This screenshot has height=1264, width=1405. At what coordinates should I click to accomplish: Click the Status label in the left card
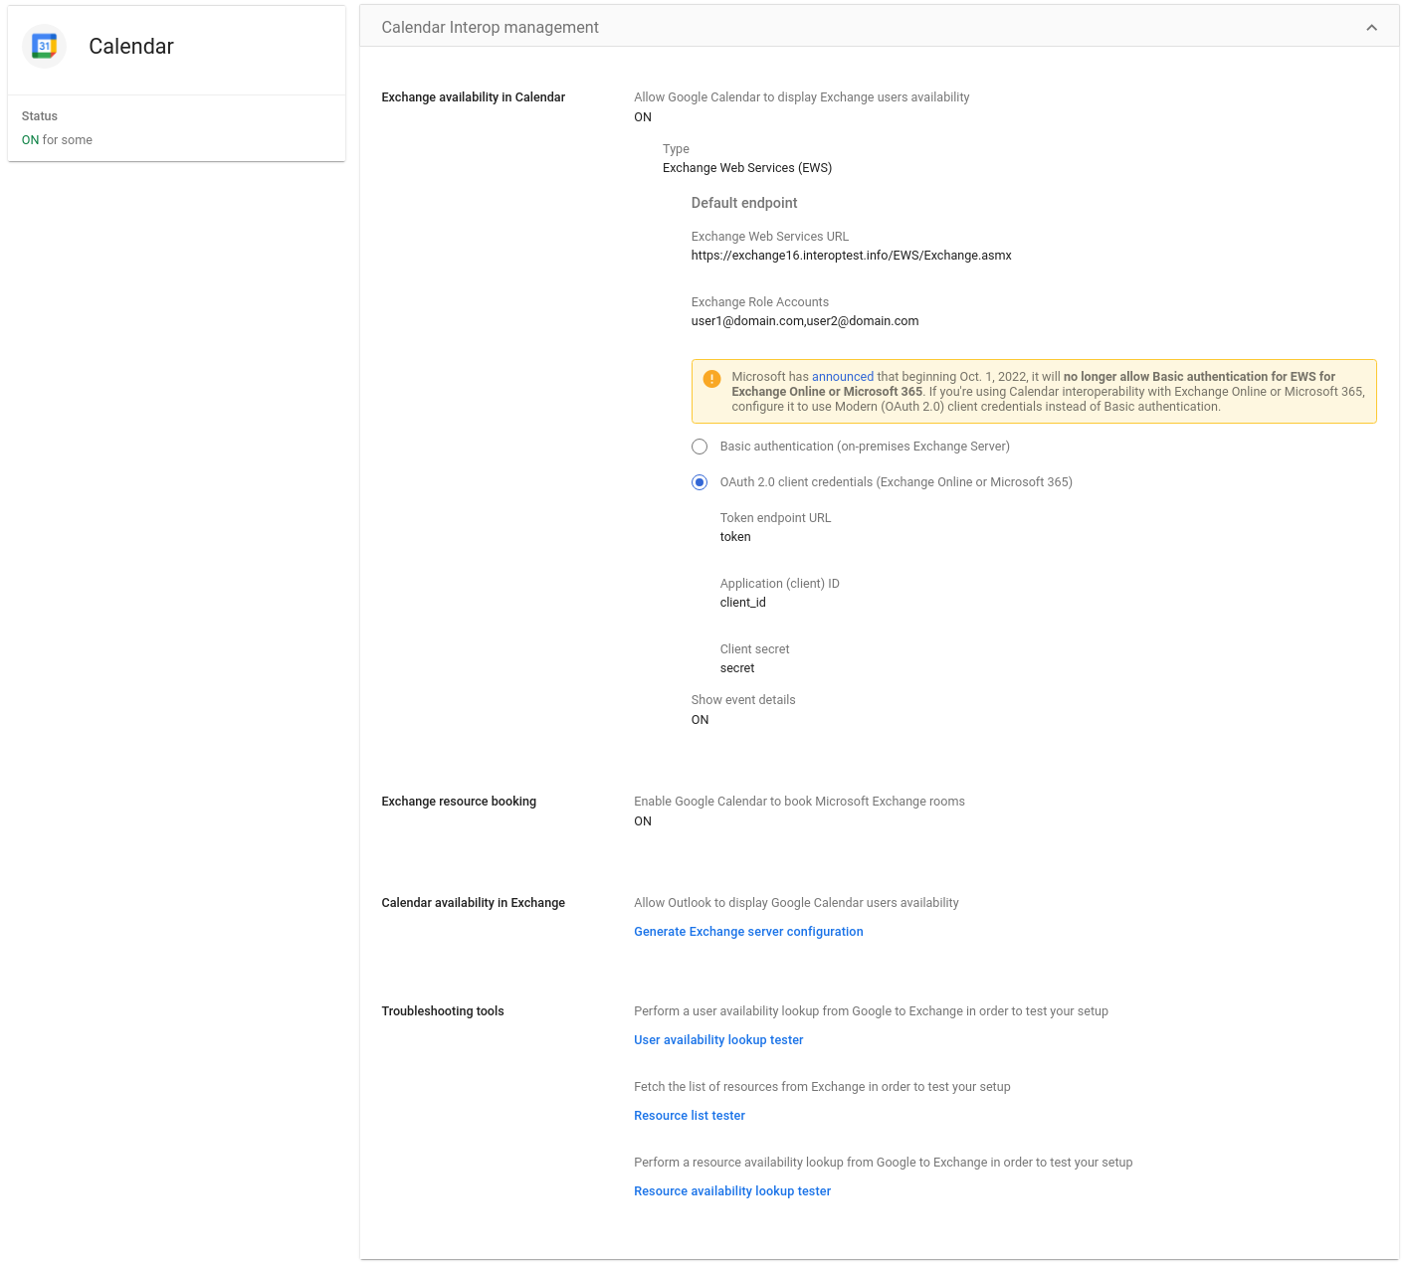tap(40, 116)
